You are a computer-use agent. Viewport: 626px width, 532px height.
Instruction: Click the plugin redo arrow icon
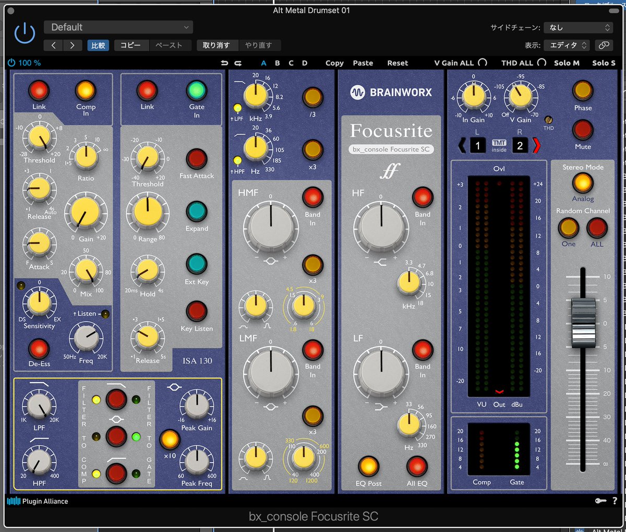click(x=238, y=63)
